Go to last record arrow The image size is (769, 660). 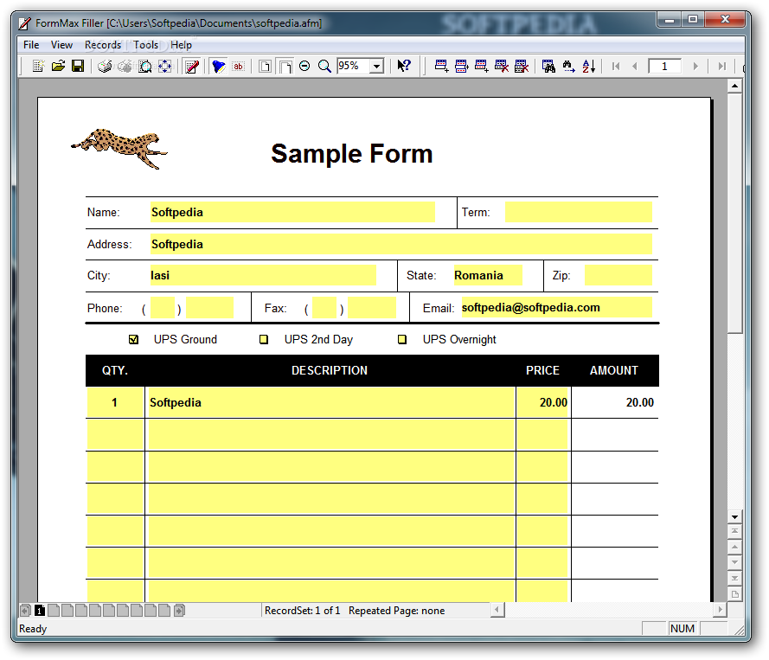click(x=721, y=66)
